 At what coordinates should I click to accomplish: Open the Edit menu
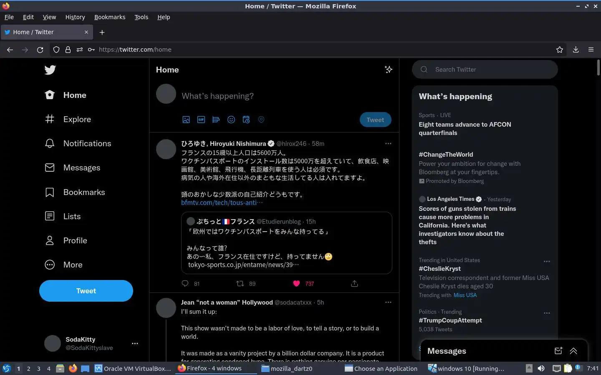pos(28,17)
